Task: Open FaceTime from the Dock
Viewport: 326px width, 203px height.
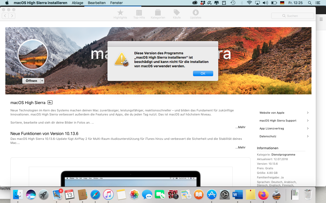Action: tap(160, 195)
